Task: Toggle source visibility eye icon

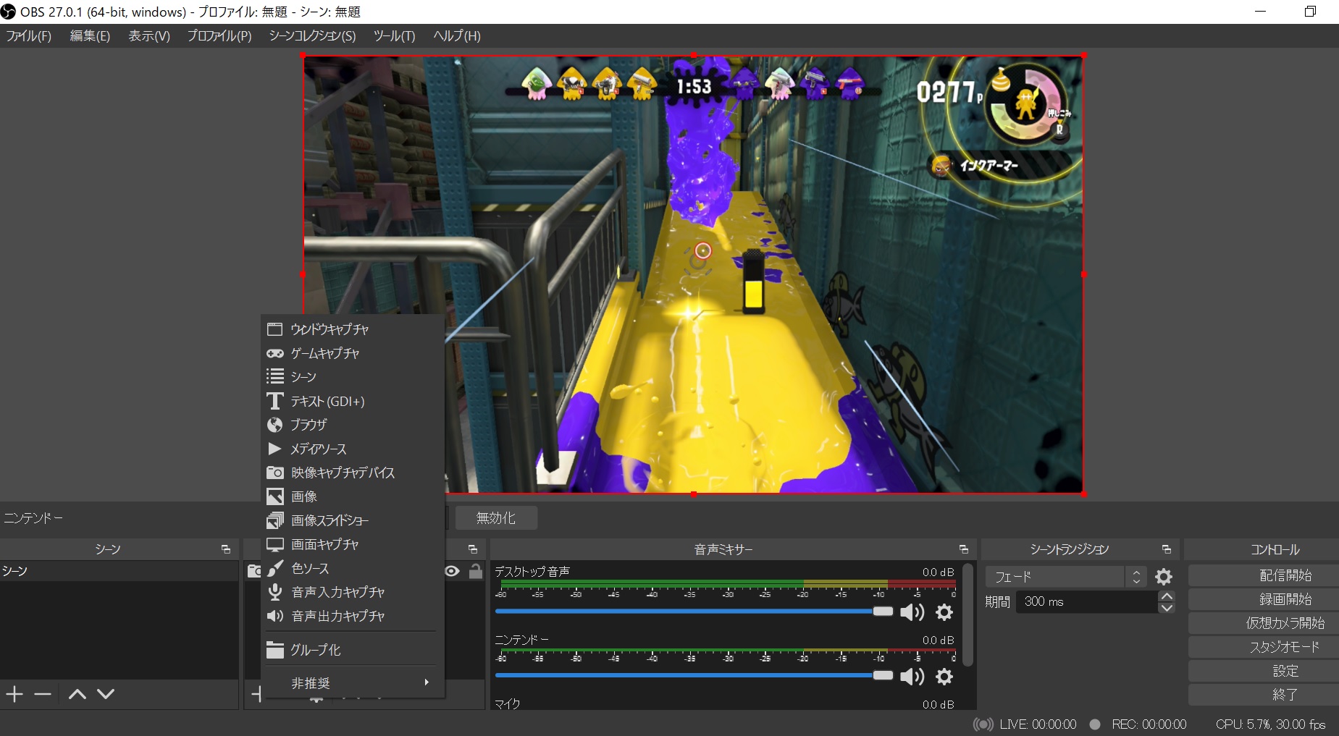Action: point(453,571)
